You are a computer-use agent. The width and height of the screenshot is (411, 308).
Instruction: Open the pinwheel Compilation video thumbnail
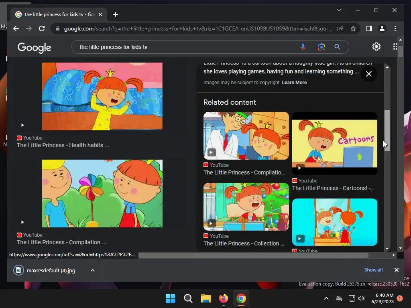102,193
